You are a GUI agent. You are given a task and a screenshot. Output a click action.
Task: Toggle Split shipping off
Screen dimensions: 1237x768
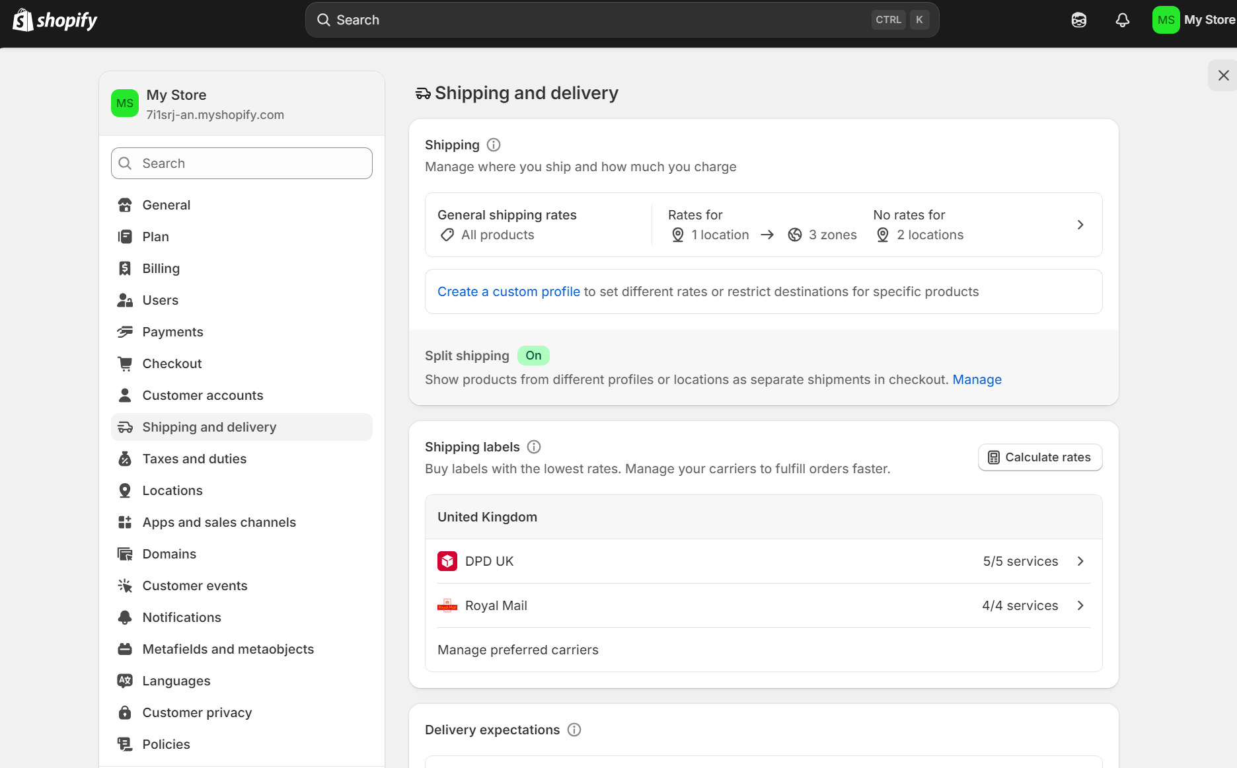(x=533, y=356)
